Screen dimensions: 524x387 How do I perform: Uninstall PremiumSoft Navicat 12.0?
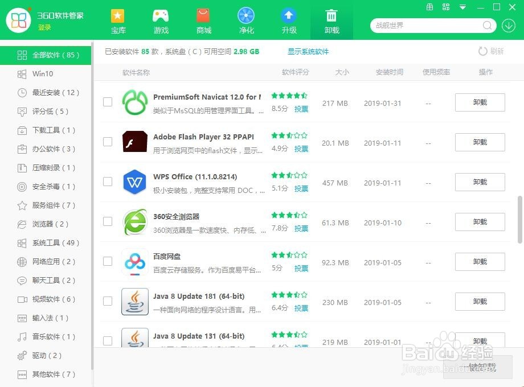[480, 102]
